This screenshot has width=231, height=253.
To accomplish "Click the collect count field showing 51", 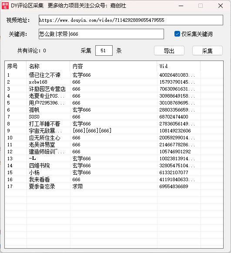I will pos(104,51).
